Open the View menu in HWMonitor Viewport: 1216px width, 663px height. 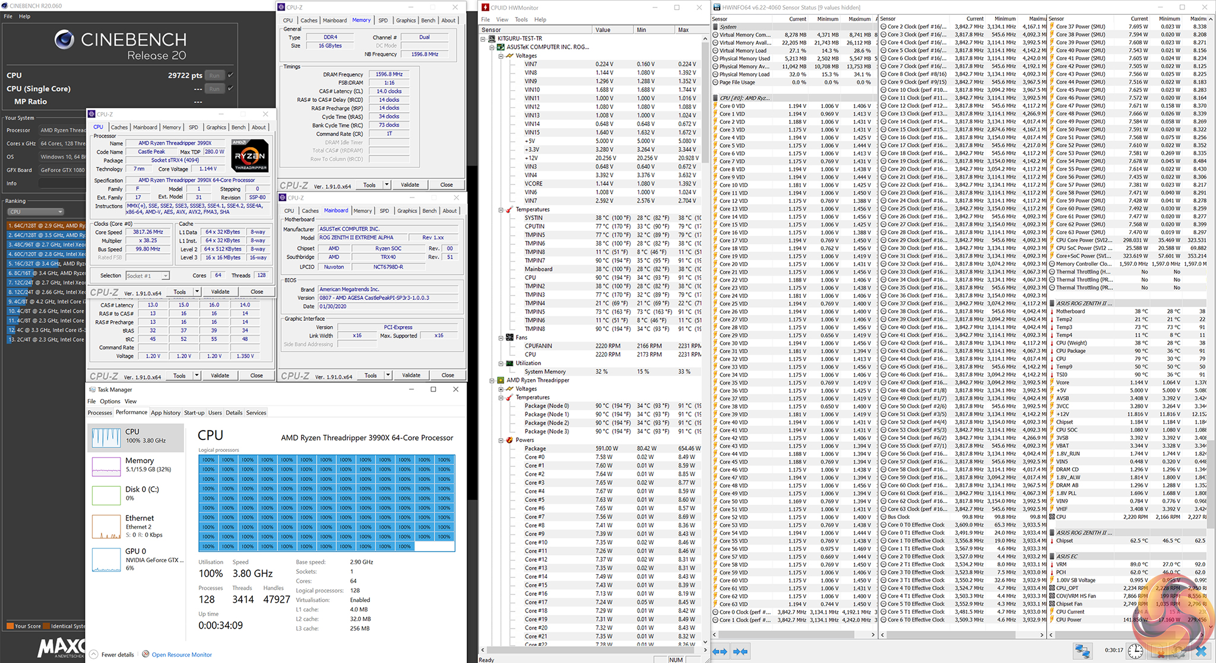tap(502, 20)
